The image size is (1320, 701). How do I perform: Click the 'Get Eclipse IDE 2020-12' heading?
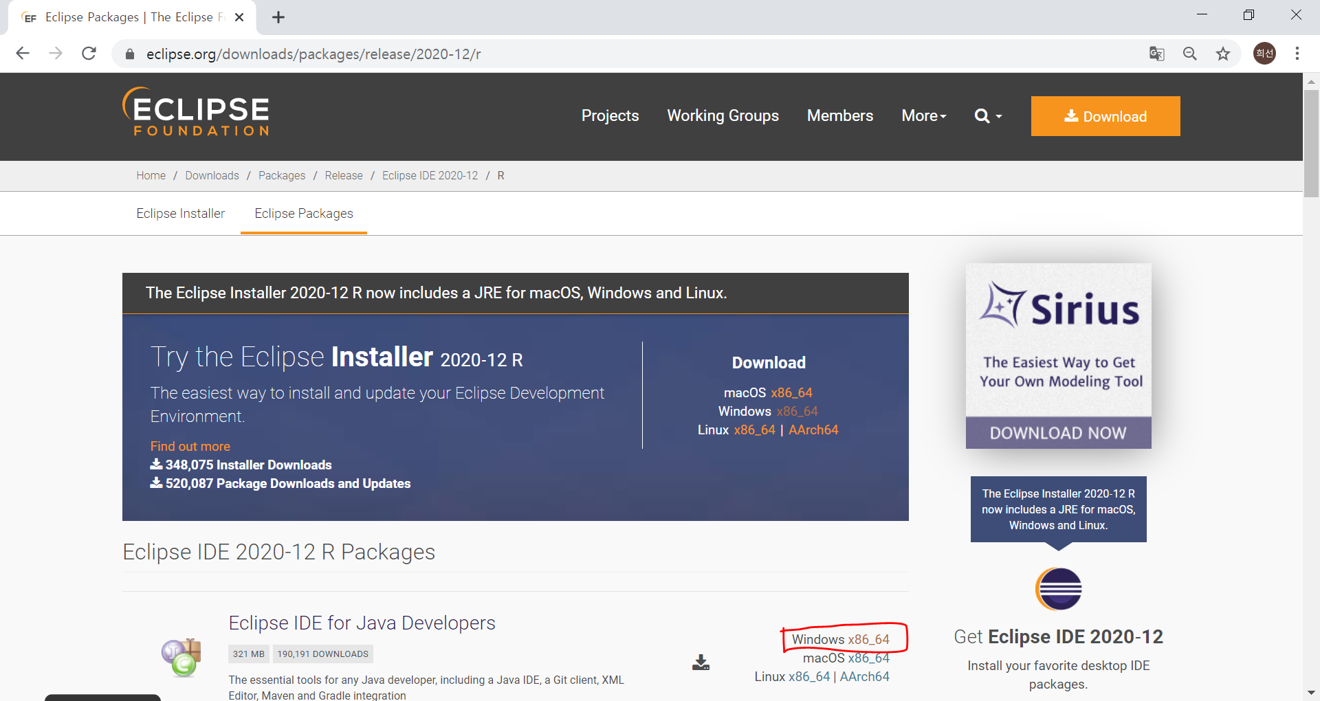click(x=1059, y=637)
